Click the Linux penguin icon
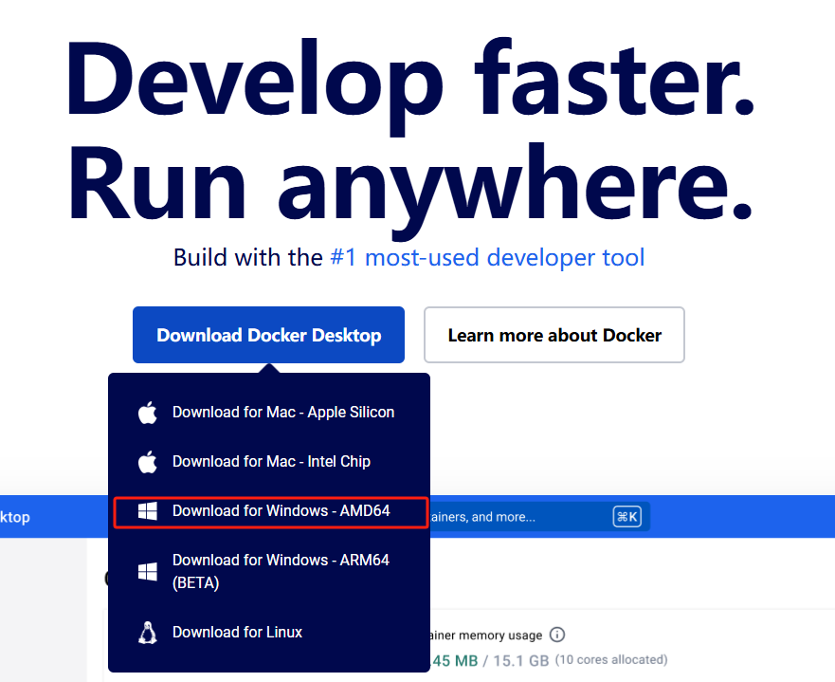This screenshot has height=682, width=835. click(x=148, y=633)
